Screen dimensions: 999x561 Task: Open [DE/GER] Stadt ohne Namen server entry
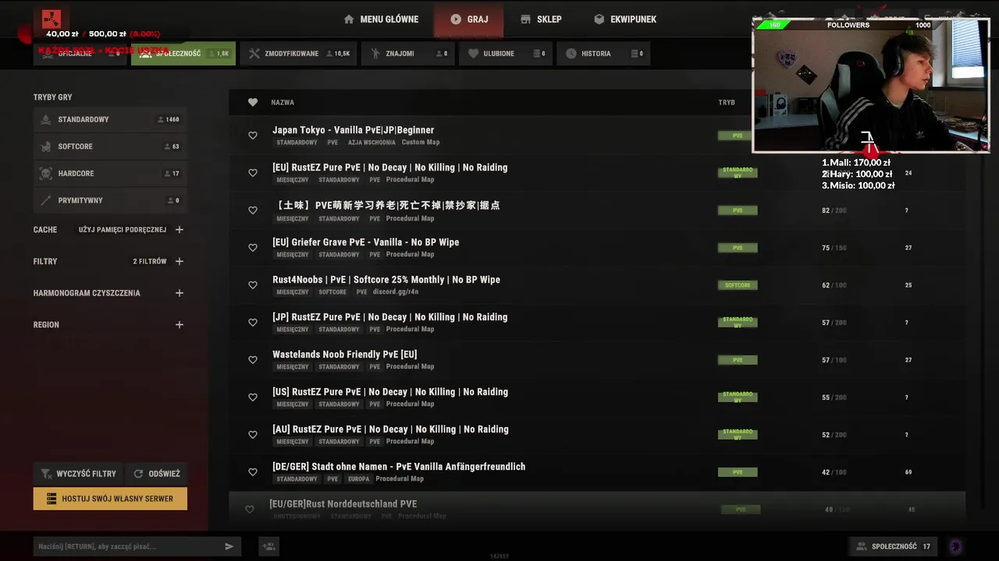point(597,472)
